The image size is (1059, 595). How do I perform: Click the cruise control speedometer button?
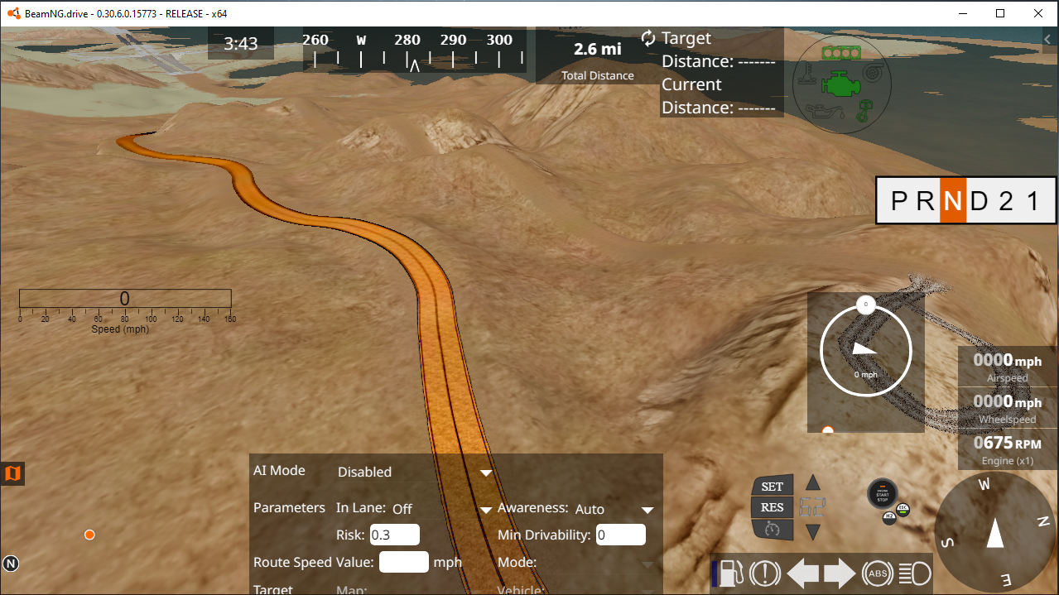click(772, 529)
